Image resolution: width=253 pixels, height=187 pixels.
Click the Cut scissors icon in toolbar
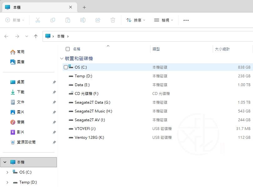pos(38,20)
